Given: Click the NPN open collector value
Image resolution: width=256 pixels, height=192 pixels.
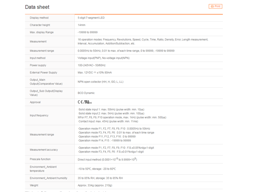Looking at the screenshot, I should (x=100, y=82).
